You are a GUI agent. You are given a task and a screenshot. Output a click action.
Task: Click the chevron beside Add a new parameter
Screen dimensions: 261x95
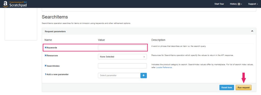tap(45, 74)
